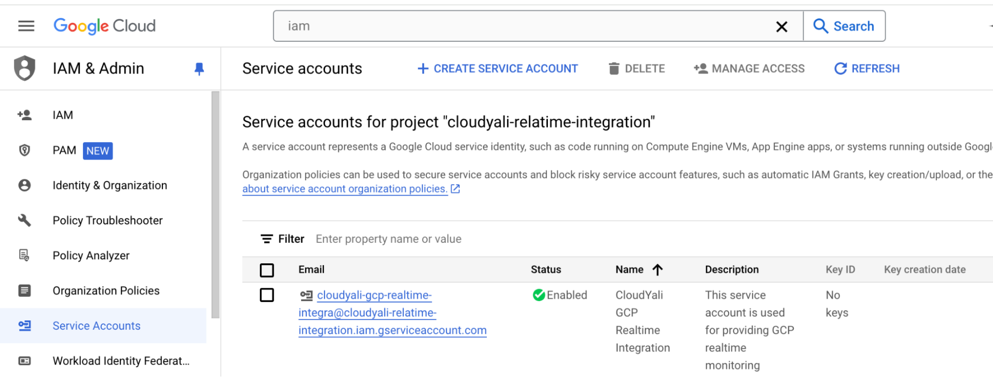This screenshot has width=993, height=377.
Task: Open IAM in the sidebar
Action: point(63,115)
